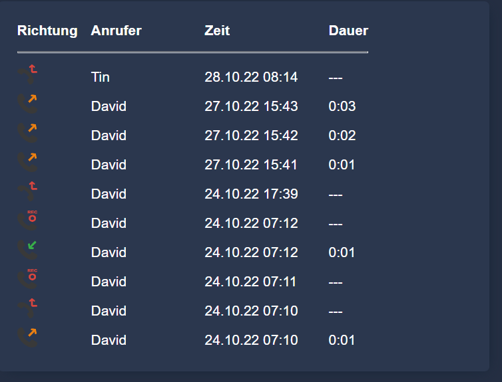Click the 0:02 call duration
502x382 pixels.
(342, 136)
